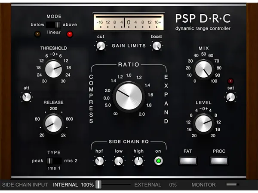The width and height of the screenshot is (258, 193).
Task: Click the 'rms 1' type label
Action: point(54,168)
